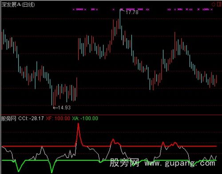Select the 深发展A (日线) chart title
This screenshot has width=222, height=174.
point(18,5)
